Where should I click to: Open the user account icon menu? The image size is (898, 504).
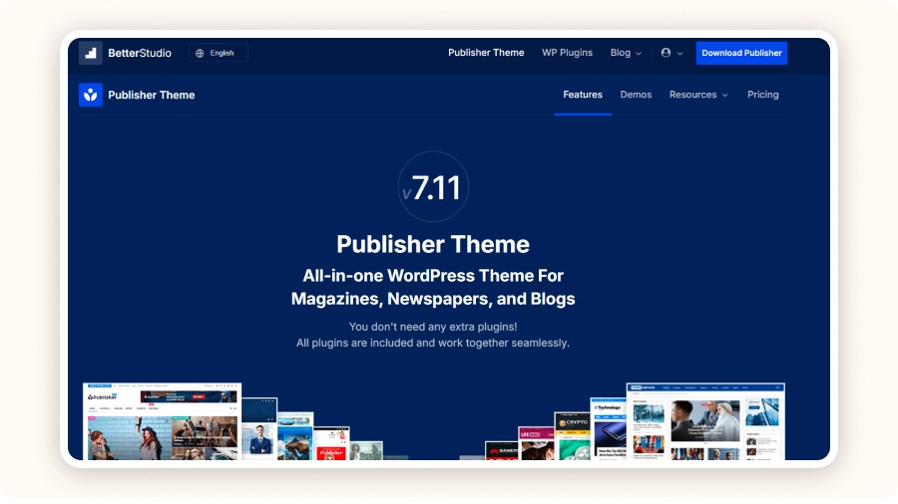(666, 53)
